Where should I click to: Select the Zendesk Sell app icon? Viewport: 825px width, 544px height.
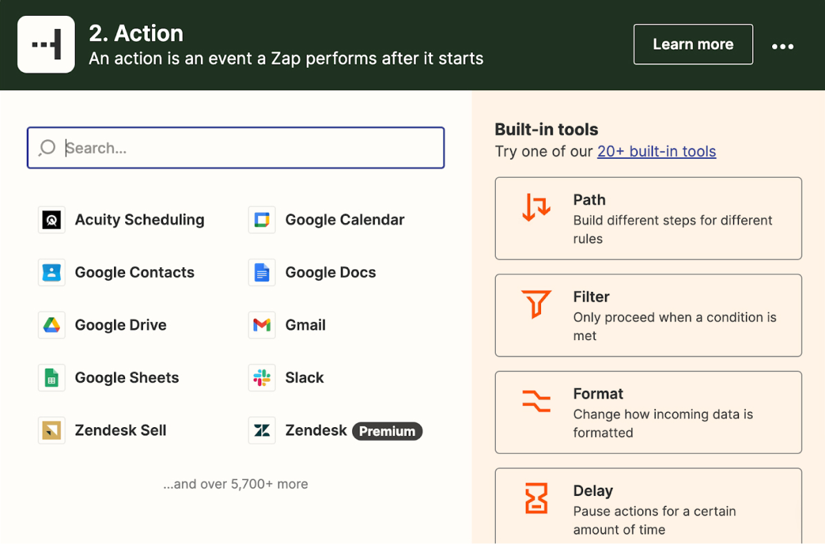pos(52,431)
